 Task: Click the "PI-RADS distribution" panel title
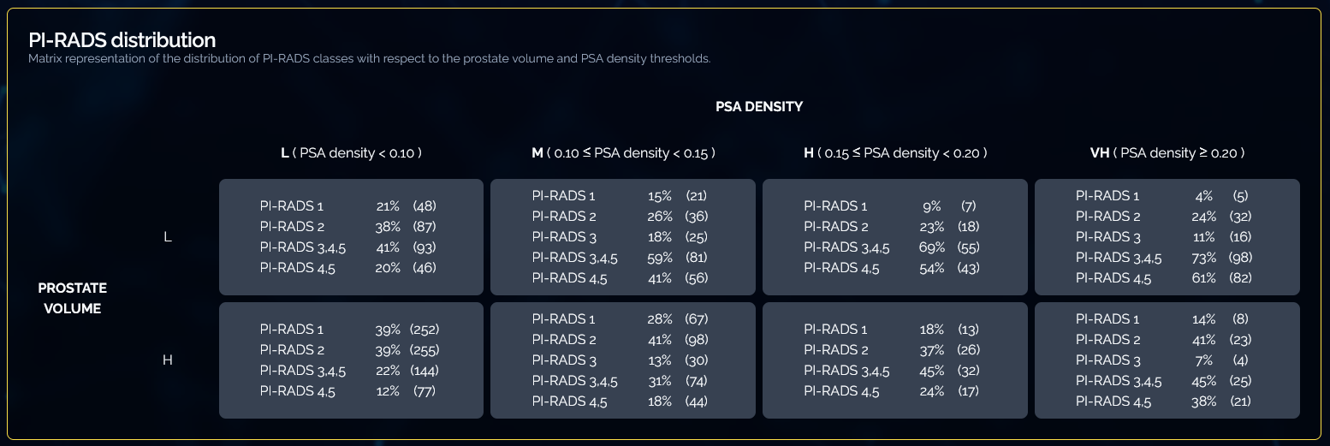coord(122,40)
